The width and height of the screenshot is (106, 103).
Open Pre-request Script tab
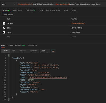[x=53, y=10]
